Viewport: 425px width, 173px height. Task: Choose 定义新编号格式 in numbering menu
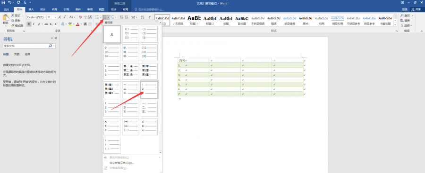121,163
